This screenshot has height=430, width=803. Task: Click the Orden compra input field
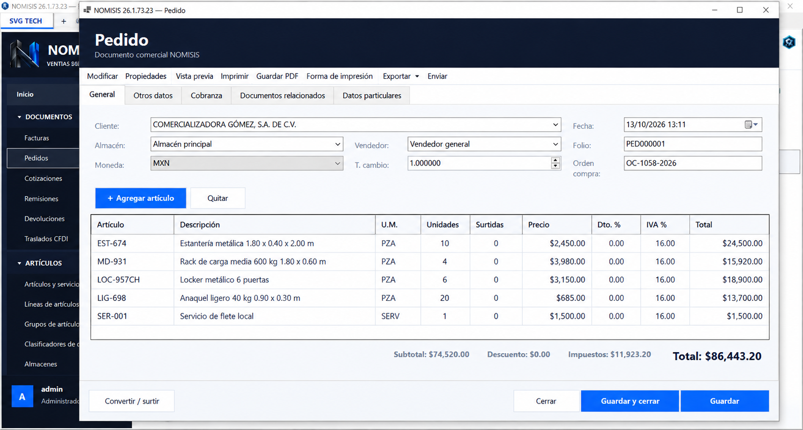[x=693, y=163]
